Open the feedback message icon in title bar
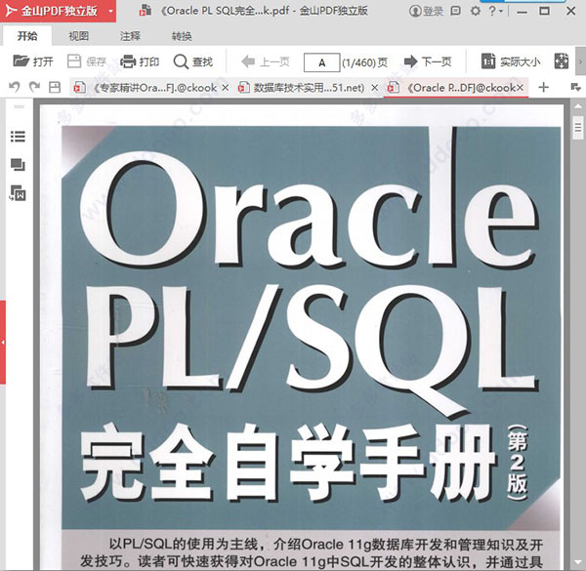This screenshot has height=571, width=586. coord(455,11)
